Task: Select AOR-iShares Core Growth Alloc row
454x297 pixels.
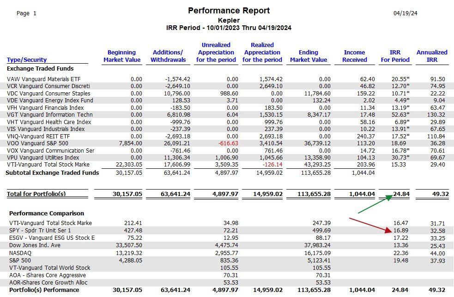Action: [x=227, y=283]
